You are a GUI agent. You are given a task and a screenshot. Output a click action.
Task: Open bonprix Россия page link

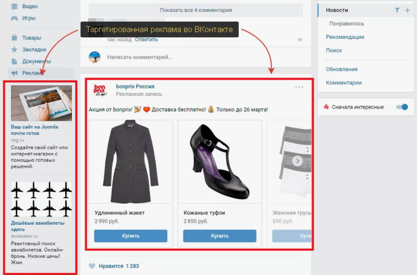135,86
